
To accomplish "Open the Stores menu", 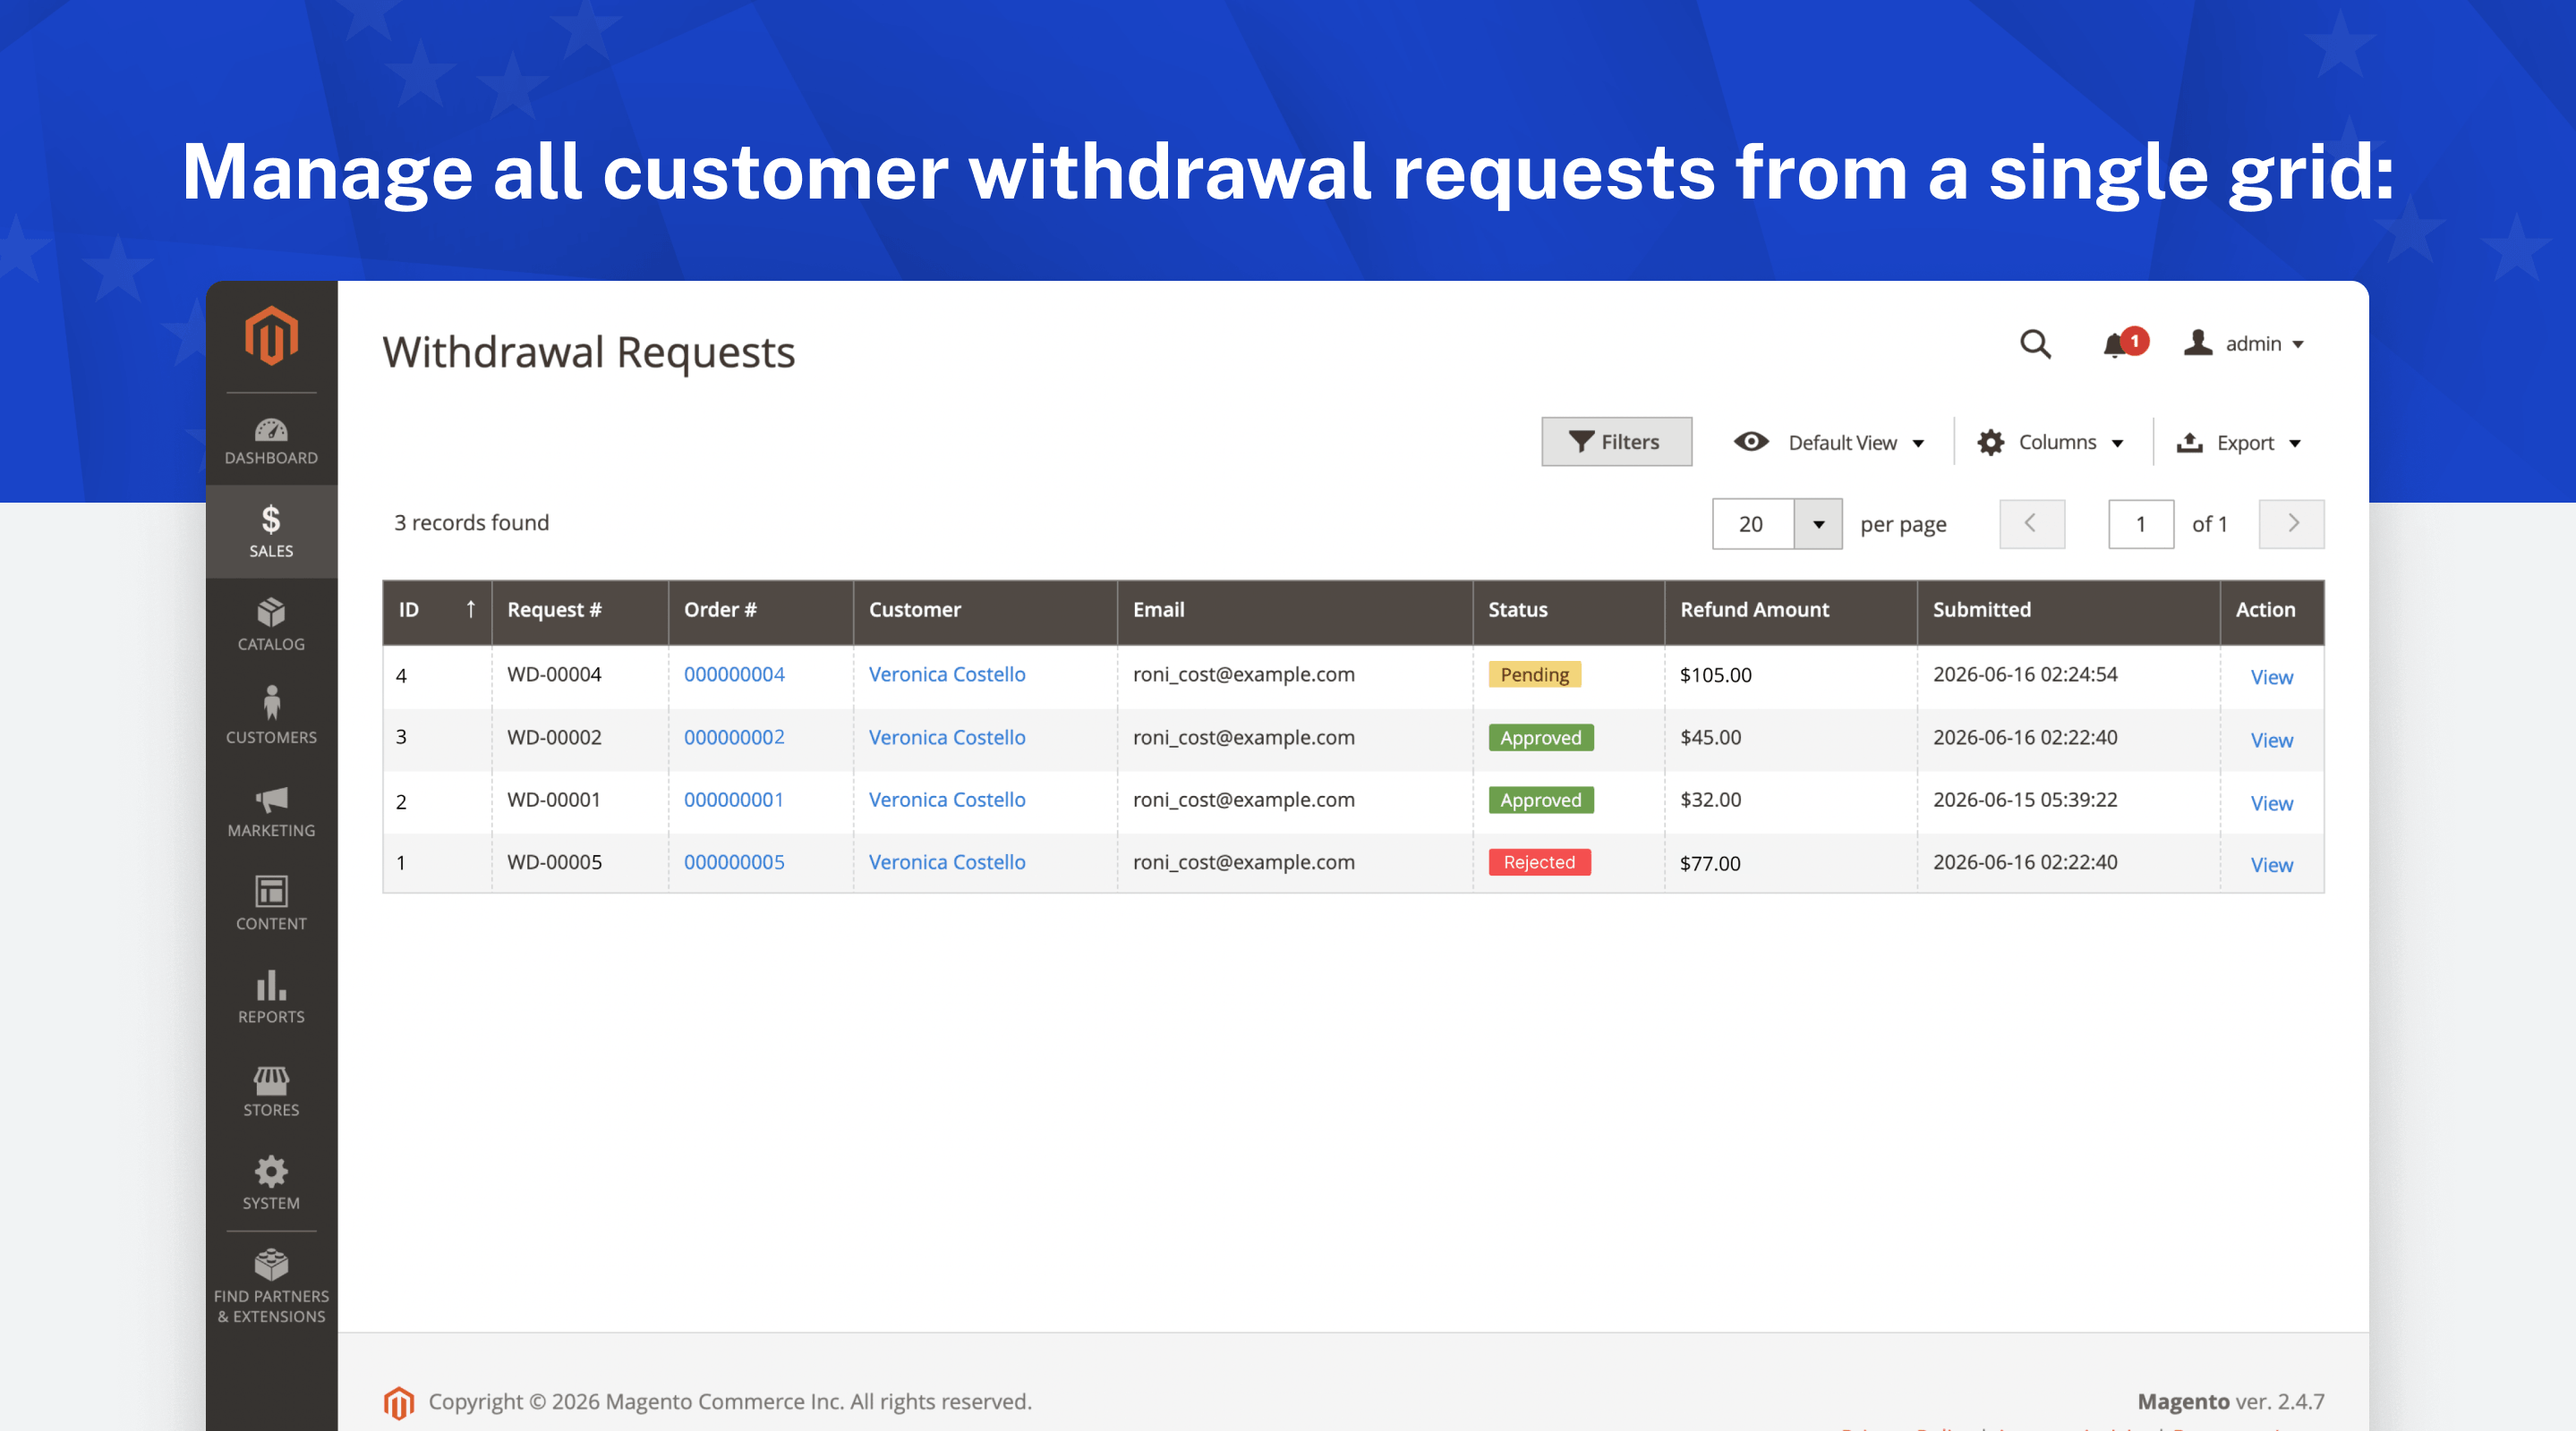I will click(x=271, y=1089).
